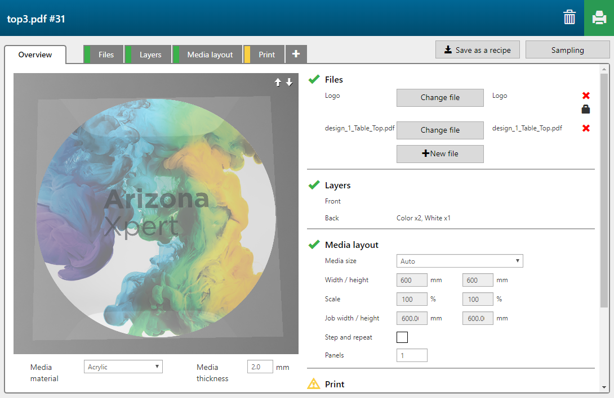This screenshot has height=398, width=614.
Task: Click Change file for Logo
Action: (x=440, y=97)
